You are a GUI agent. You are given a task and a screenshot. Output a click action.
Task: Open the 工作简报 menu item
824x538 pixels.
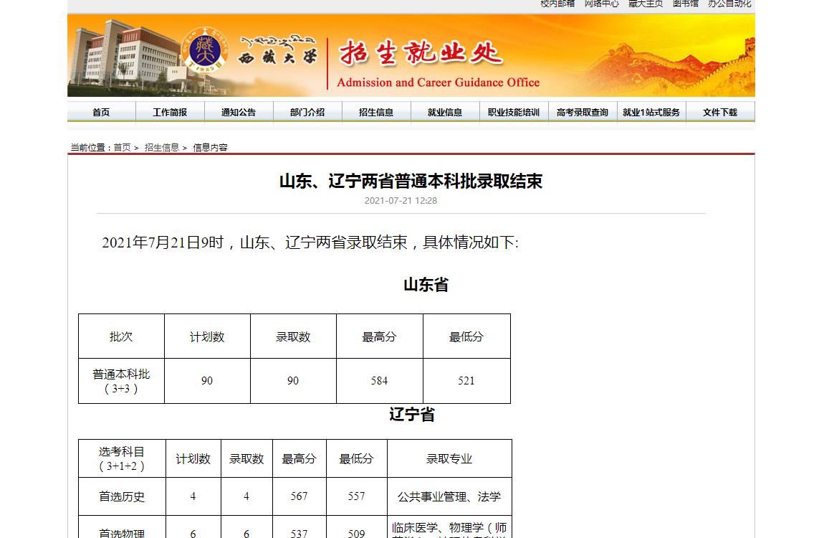click(170, 112)
